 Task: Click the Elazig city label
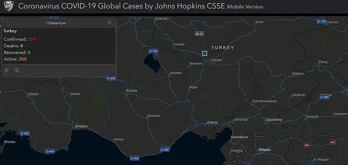pyautogui.click(x=323, y=62)
